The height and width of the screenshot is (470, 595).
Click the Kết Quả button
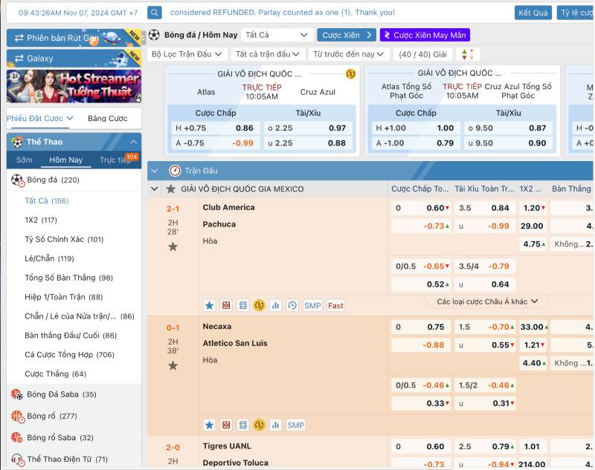[x=533, y=13]
